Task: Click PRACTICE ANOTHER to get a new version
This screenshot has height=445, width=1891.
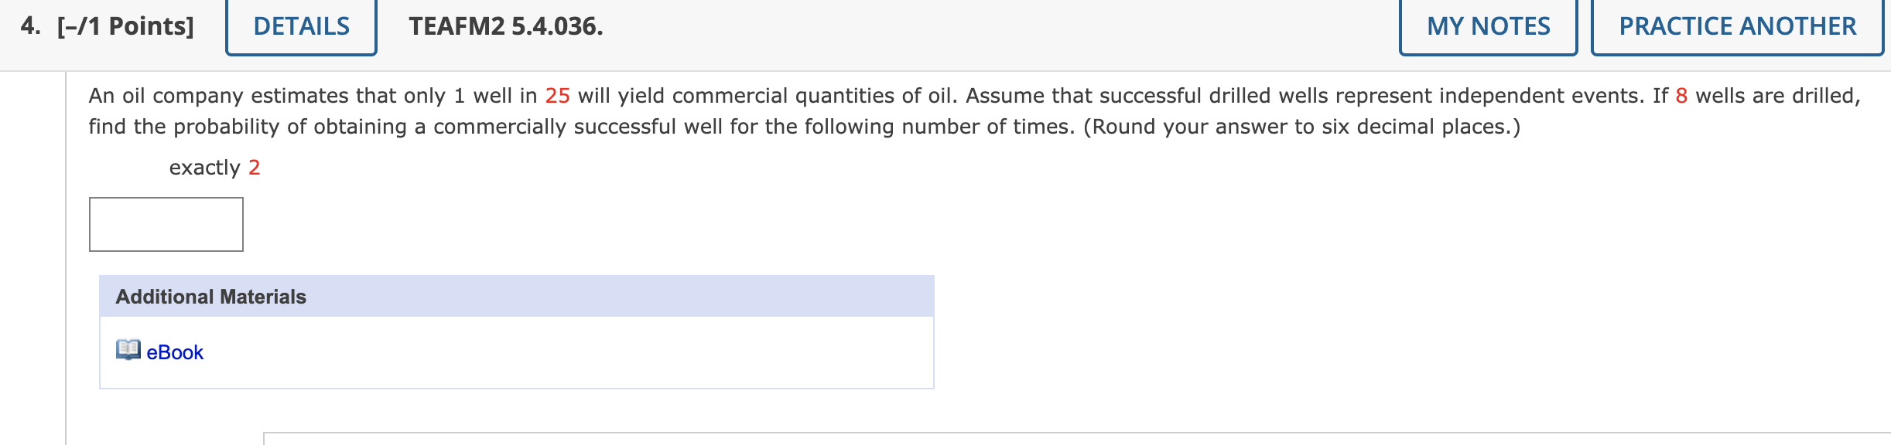Action: (x=1738, y=26)
